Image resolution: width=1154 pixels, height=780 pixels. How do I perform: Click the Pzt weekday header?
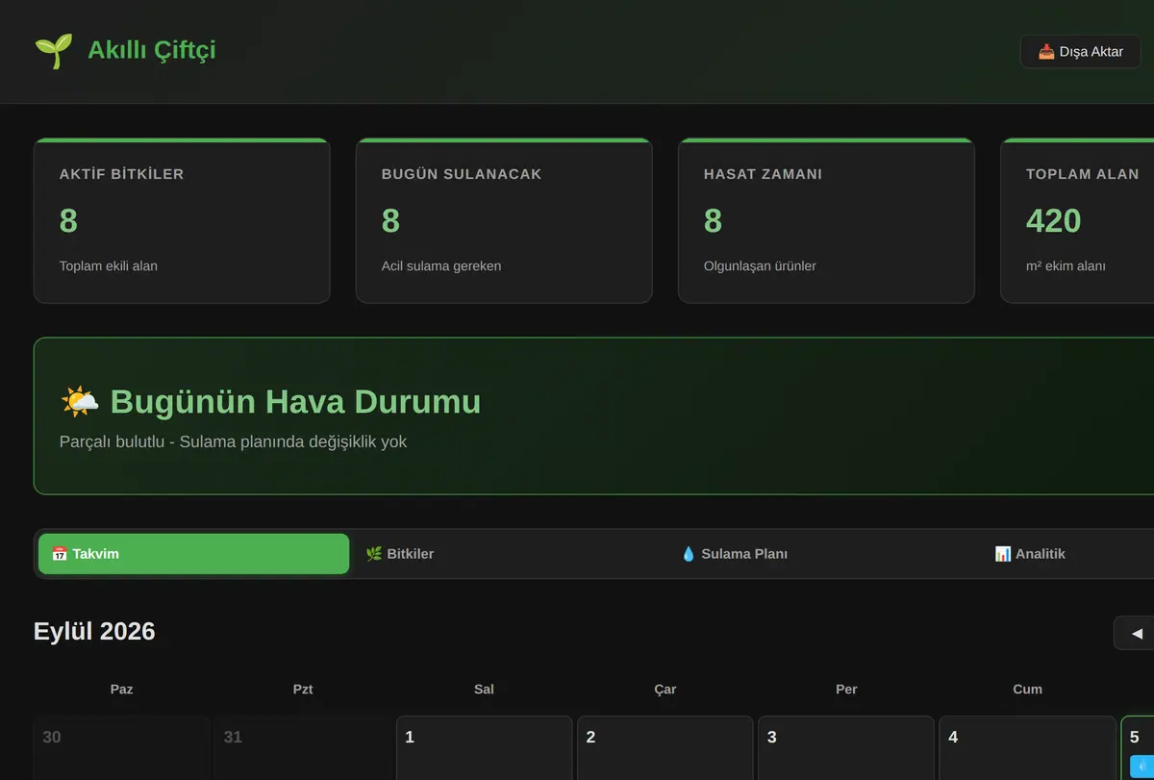tap(303, 690)
